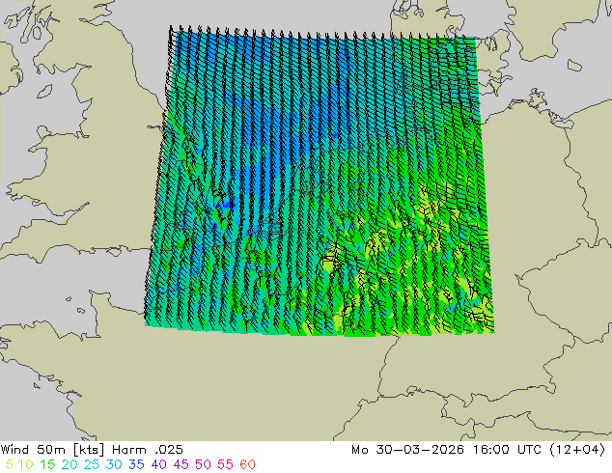Click the violet '45' legend value
The height and width of the screenshot is (473, 612).
tap(181, 464)
